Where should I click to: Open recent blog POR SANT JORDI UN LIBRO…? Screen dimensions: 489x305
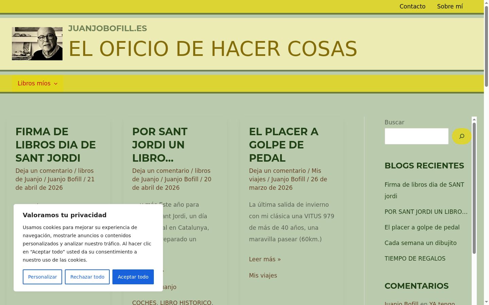point(426,212)
